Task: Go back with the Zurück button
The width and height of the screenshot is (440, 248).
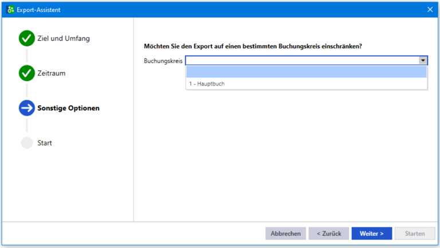Action: [329, 234]
